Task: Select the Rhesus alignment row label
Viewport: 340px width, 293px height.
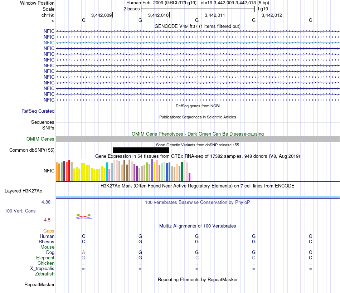Action: 47,241
